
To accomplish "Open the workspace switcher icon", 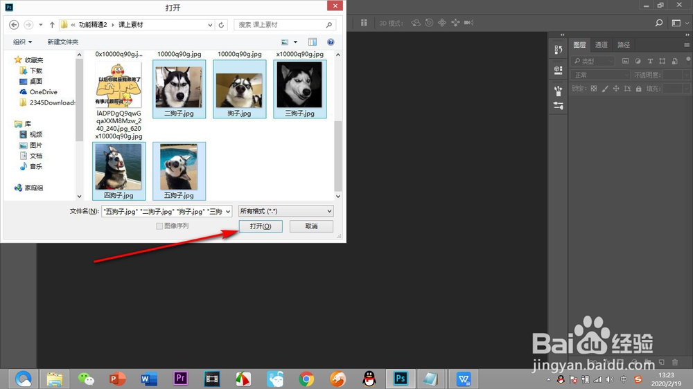I will point(676,23).
